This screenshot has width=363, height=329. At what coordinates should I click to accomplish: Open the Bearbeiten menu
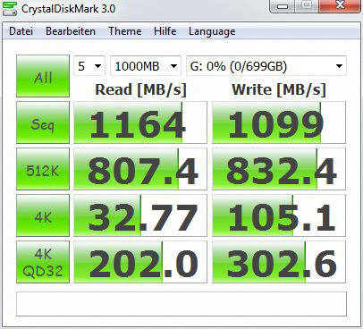tap(71, 31)
